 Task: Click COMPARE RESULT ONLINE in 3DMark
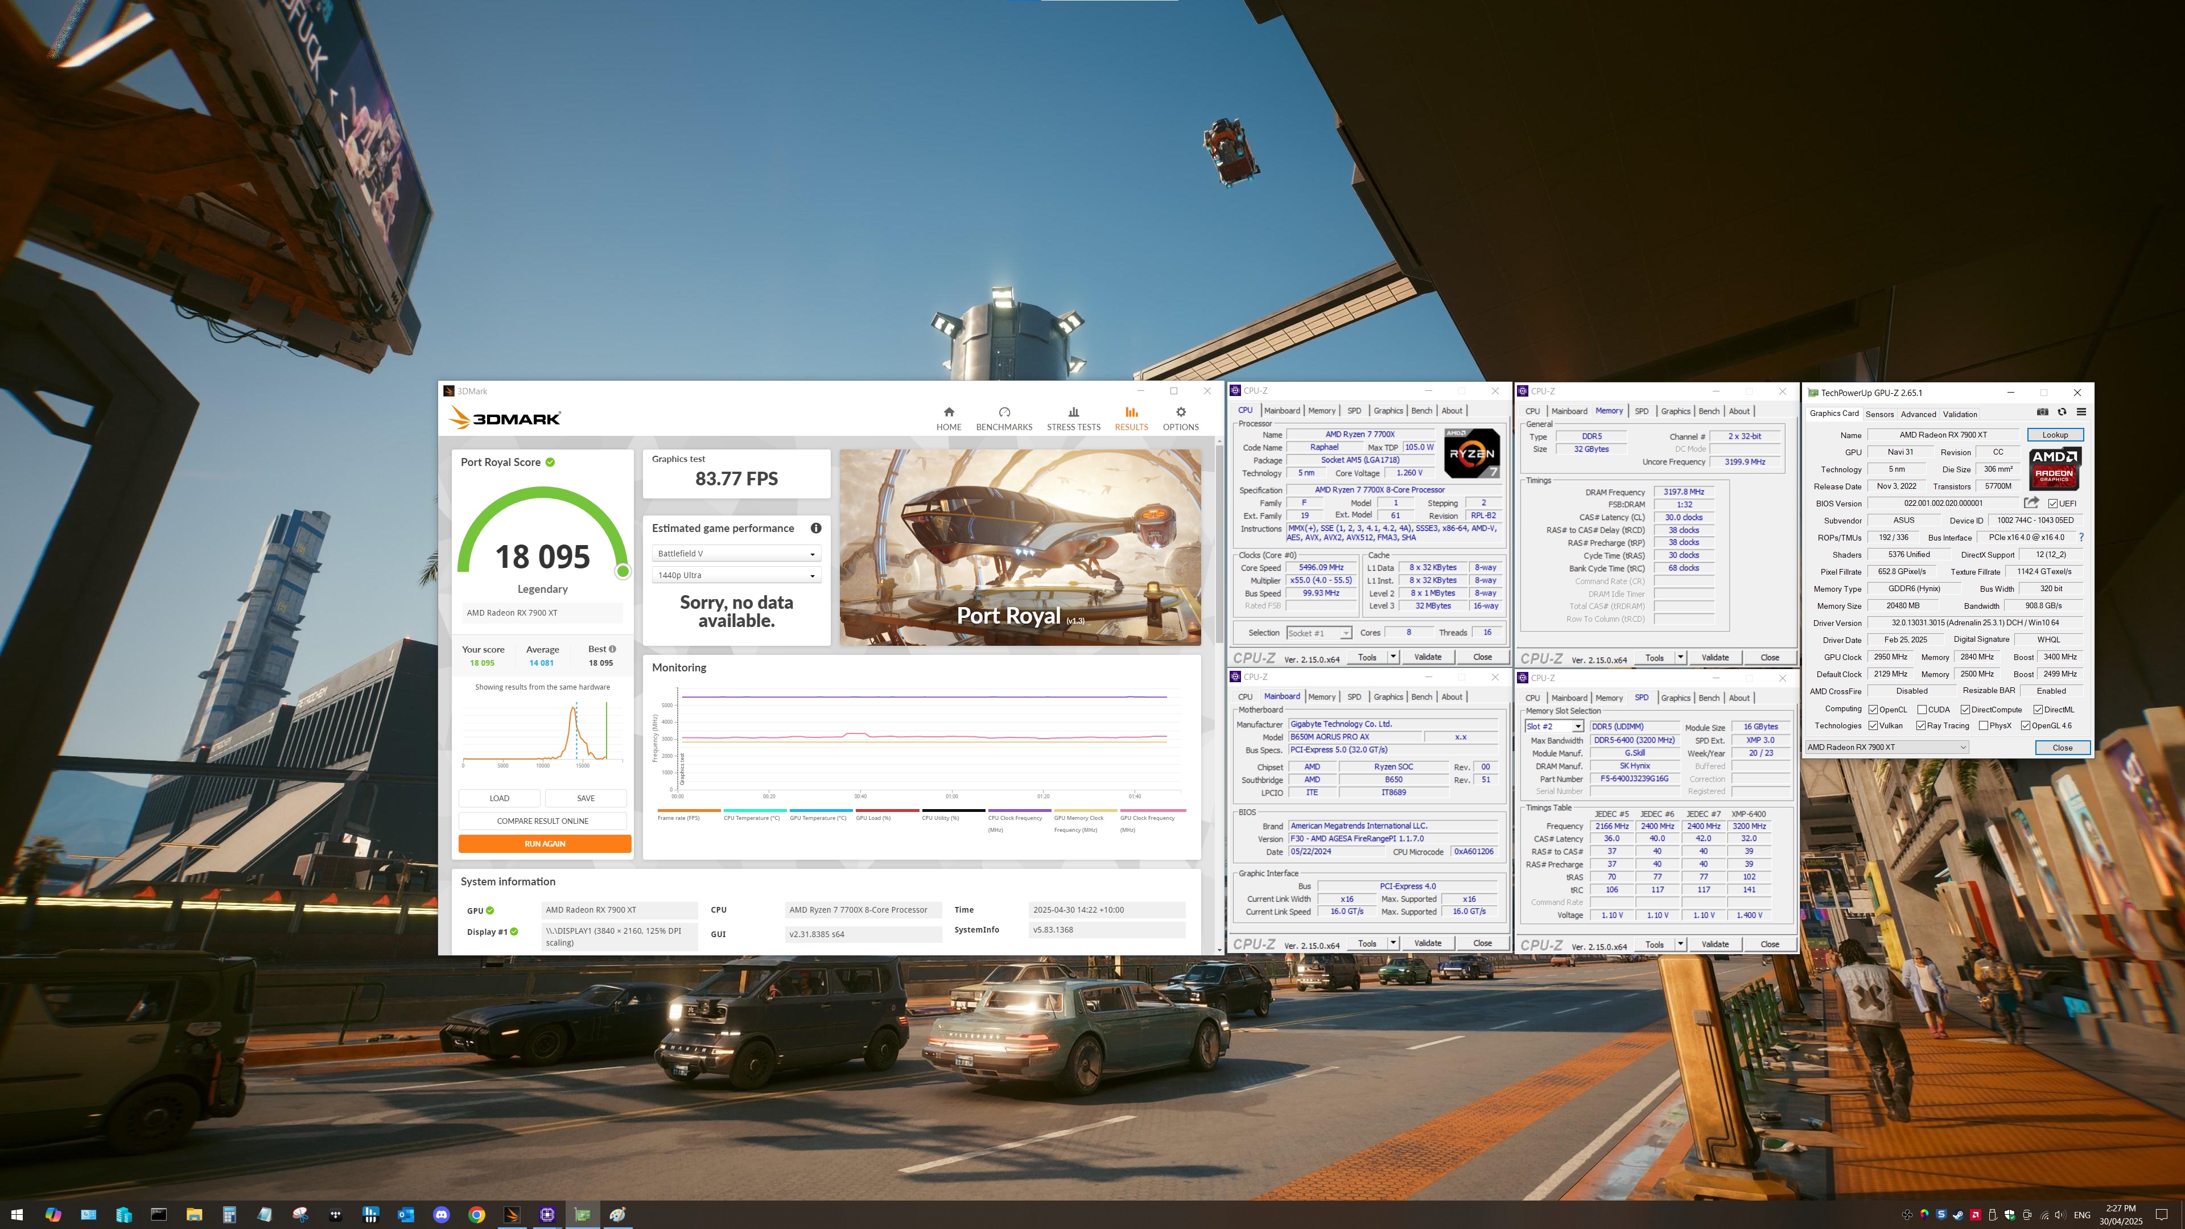(x=543, y=821)
